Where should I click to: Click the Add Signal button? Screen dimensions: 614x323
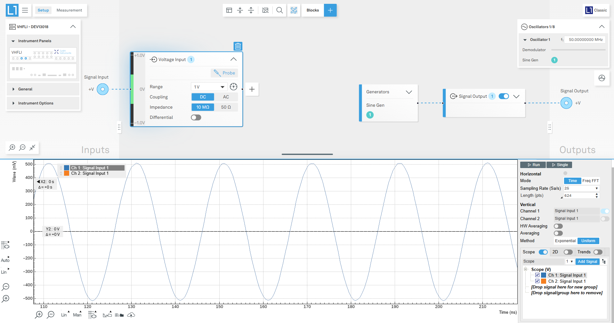point(587,261)
